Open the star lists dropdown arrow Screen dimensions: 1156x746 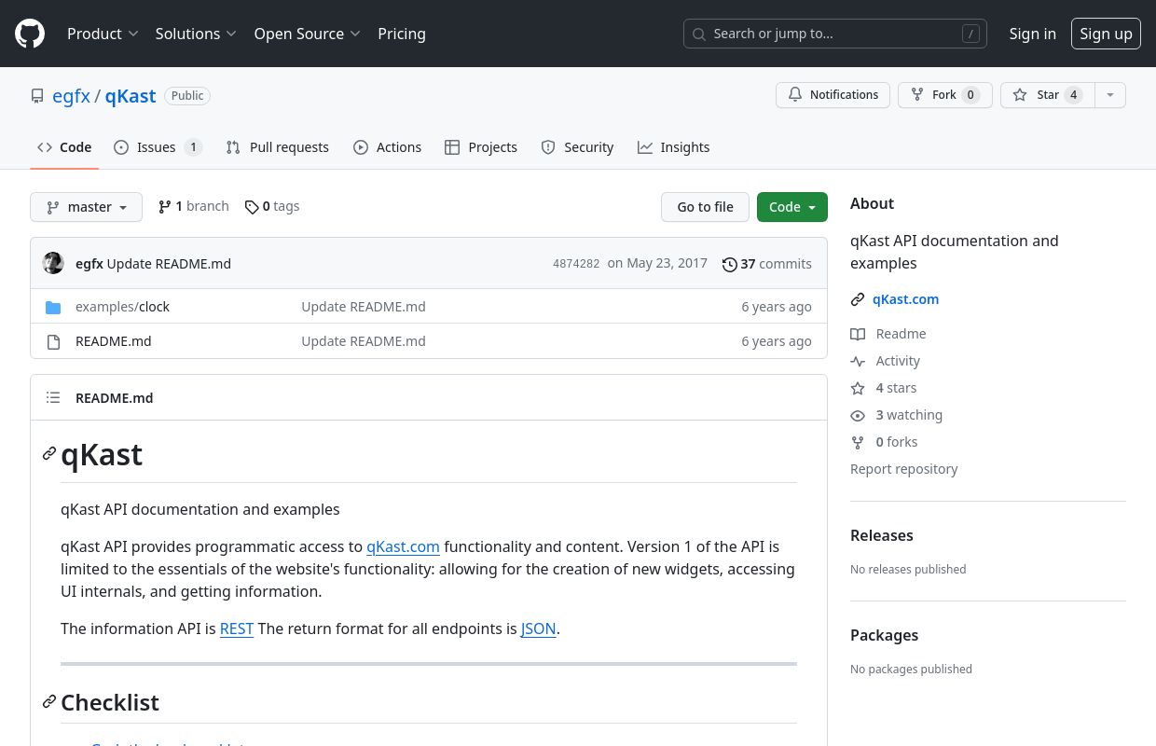(x=1109, y=95)
